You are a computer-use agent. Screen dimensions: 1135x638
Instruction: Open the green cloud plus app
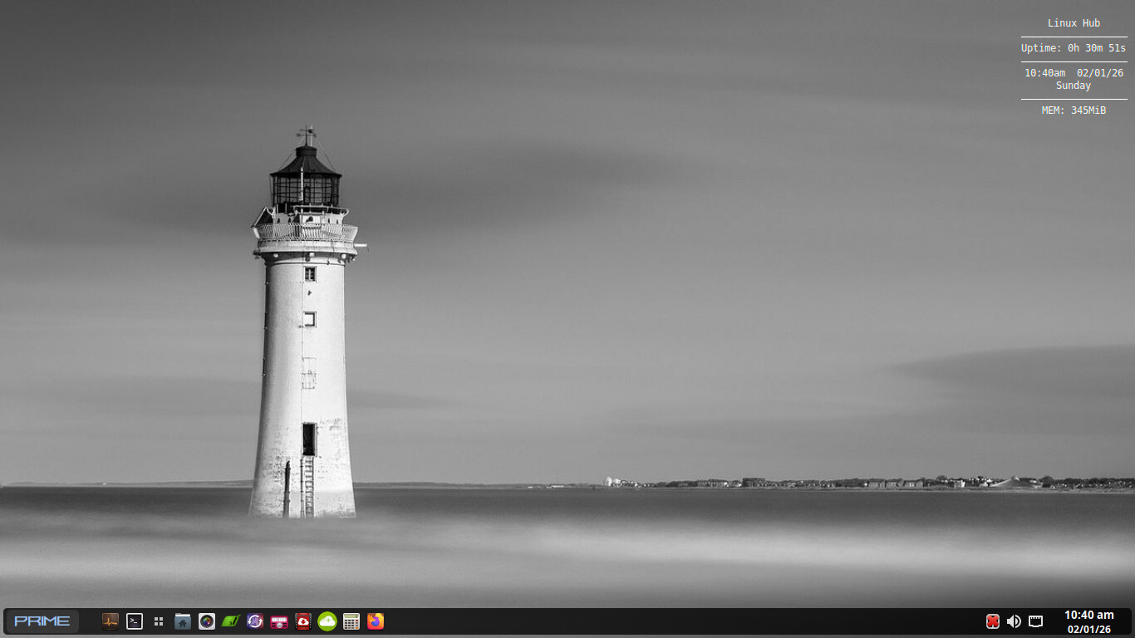click(327, 621)
